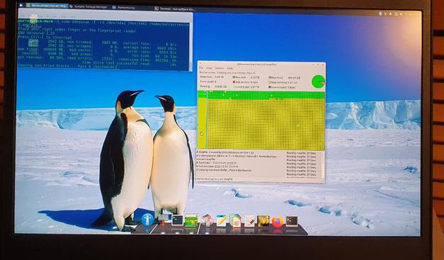Open the text editor with pen dock icon

coord(249,221)
